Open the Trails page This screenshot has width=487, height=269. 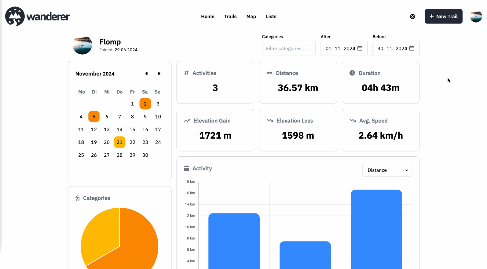pos(230,16)
